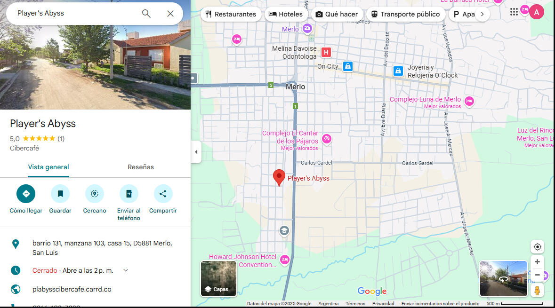
Task: Open the Cercano nearby search icon
Action: pos(94,193)
